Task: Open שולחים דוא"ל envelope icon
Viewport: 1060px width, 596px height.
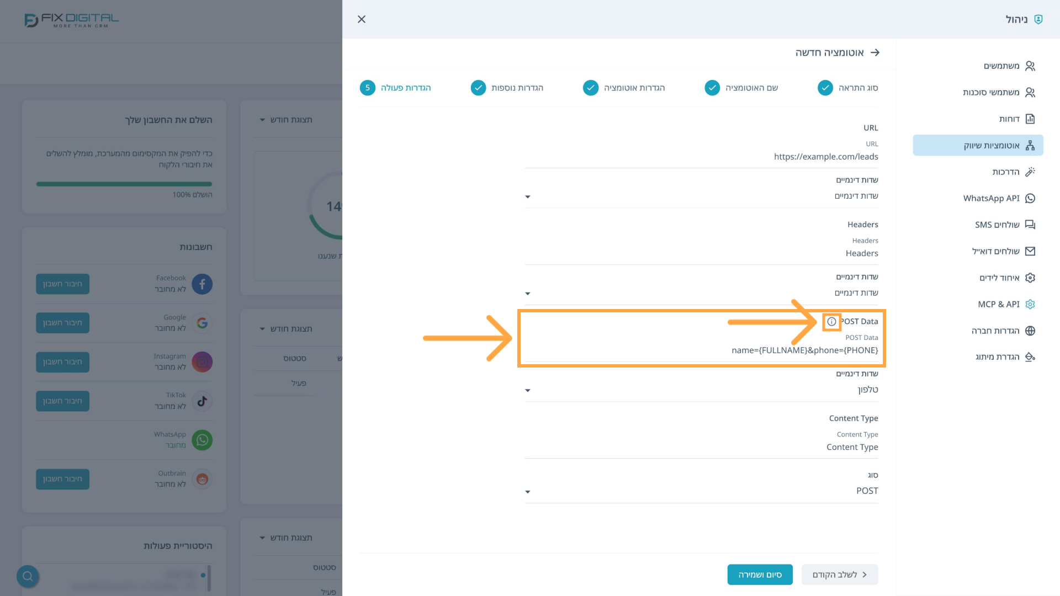Action: tap(1030, 252)
